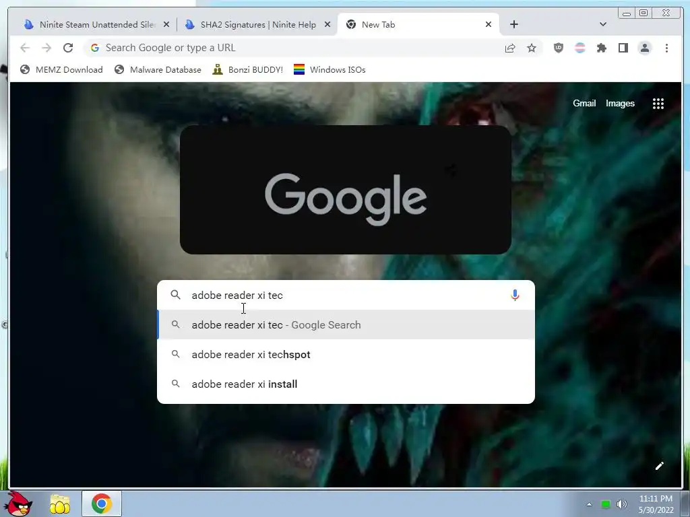Bookmark this tab with the star icon
This screenshot has height=517, width=690.
532,48
